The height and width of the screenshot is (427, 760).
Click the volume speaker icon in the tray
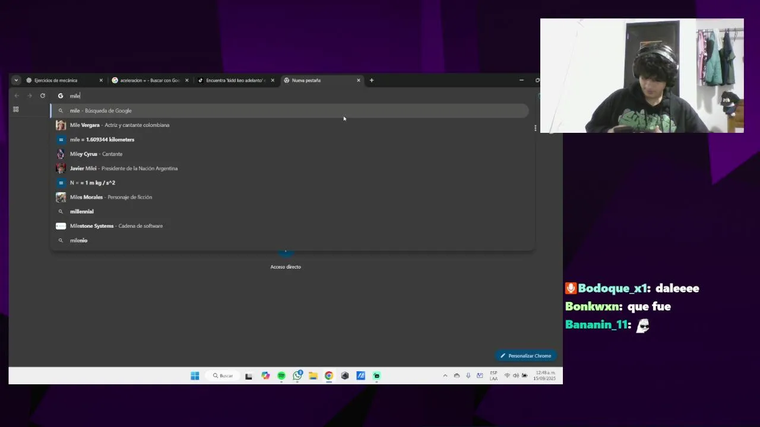pyautogui.click(x=515, y=375)
